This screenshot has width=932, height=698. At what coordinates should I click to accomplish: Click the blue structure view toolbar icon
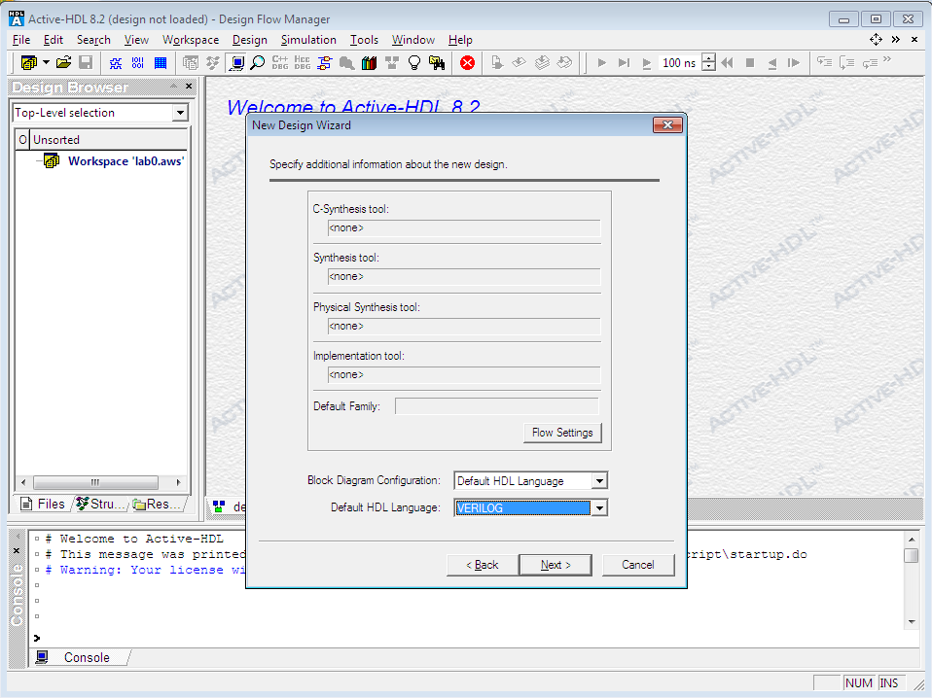pyautogui.click(x=116, y=63)
